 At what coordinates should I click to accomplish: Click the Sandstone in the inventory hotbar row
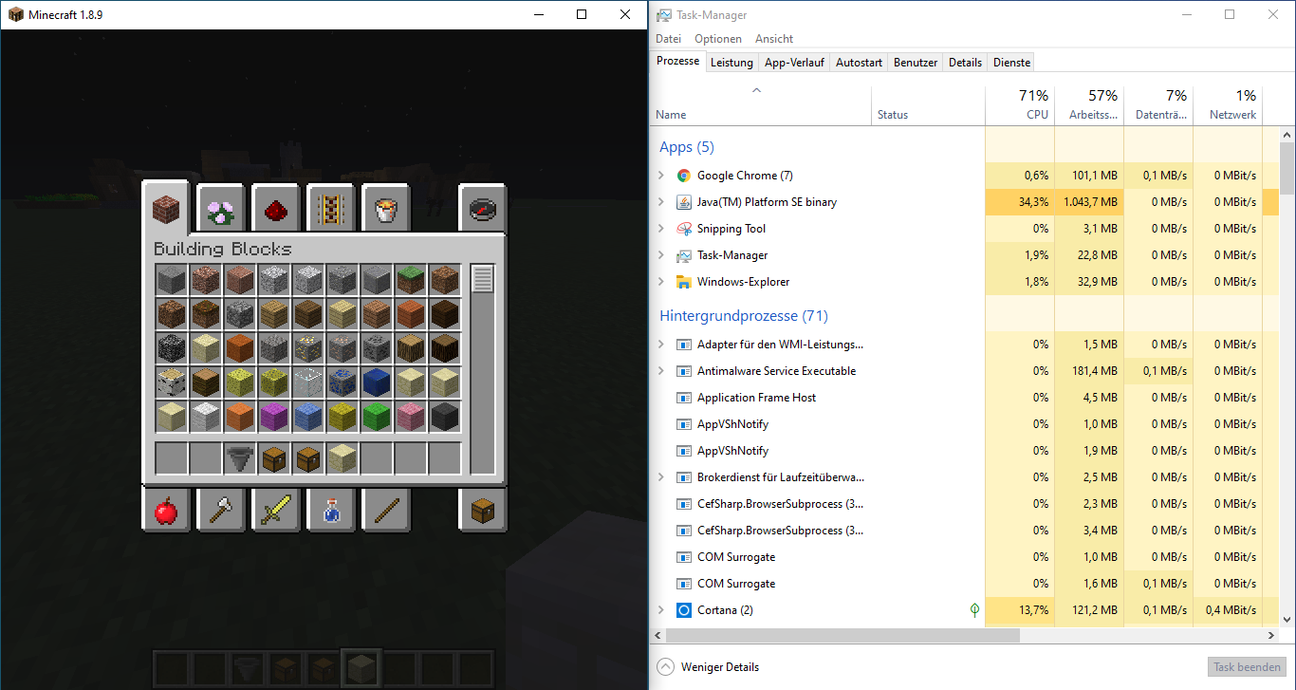pyautogui.click(x=343, y=458)
